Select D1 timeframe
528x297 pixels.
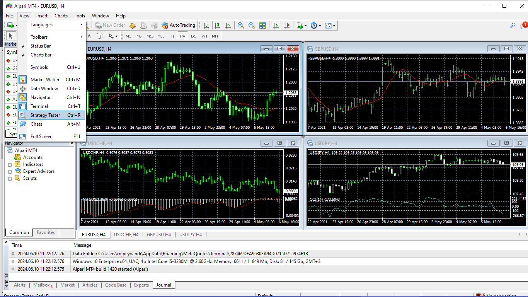[193, 36]
